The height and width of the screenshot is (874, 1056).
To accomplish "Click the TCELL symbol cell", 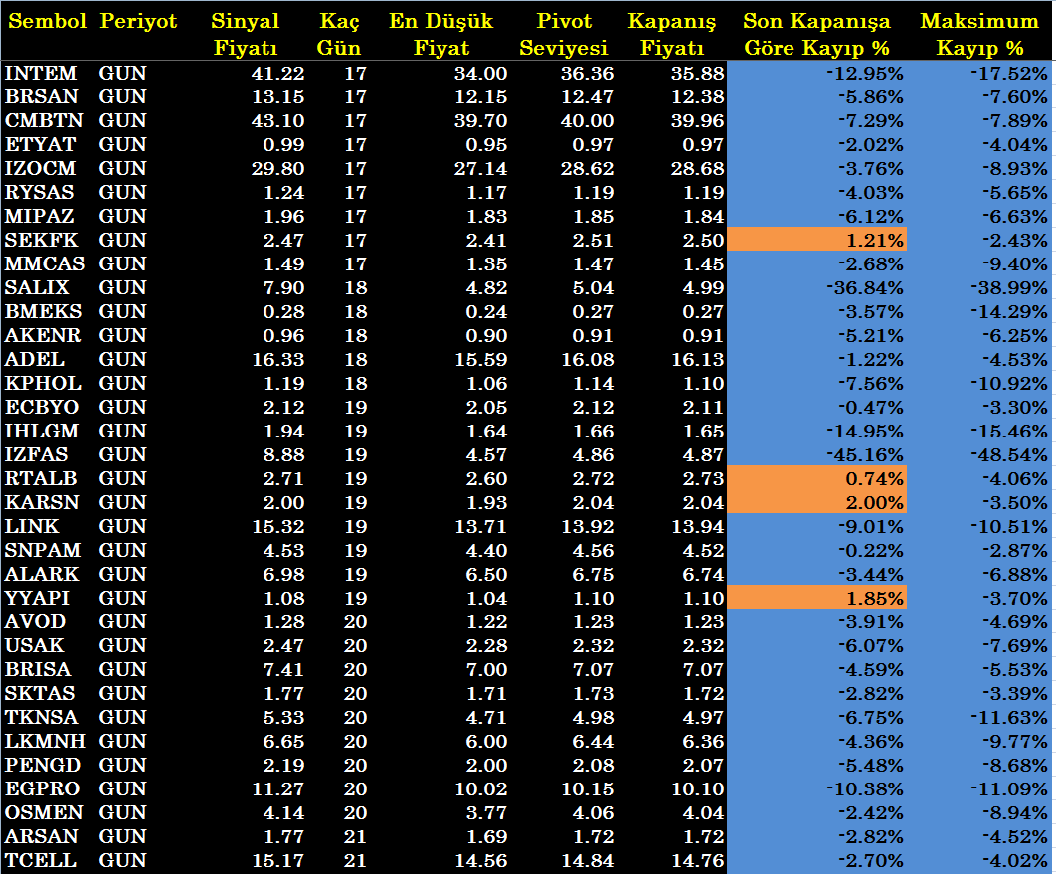I will click(x=41, y=860).
